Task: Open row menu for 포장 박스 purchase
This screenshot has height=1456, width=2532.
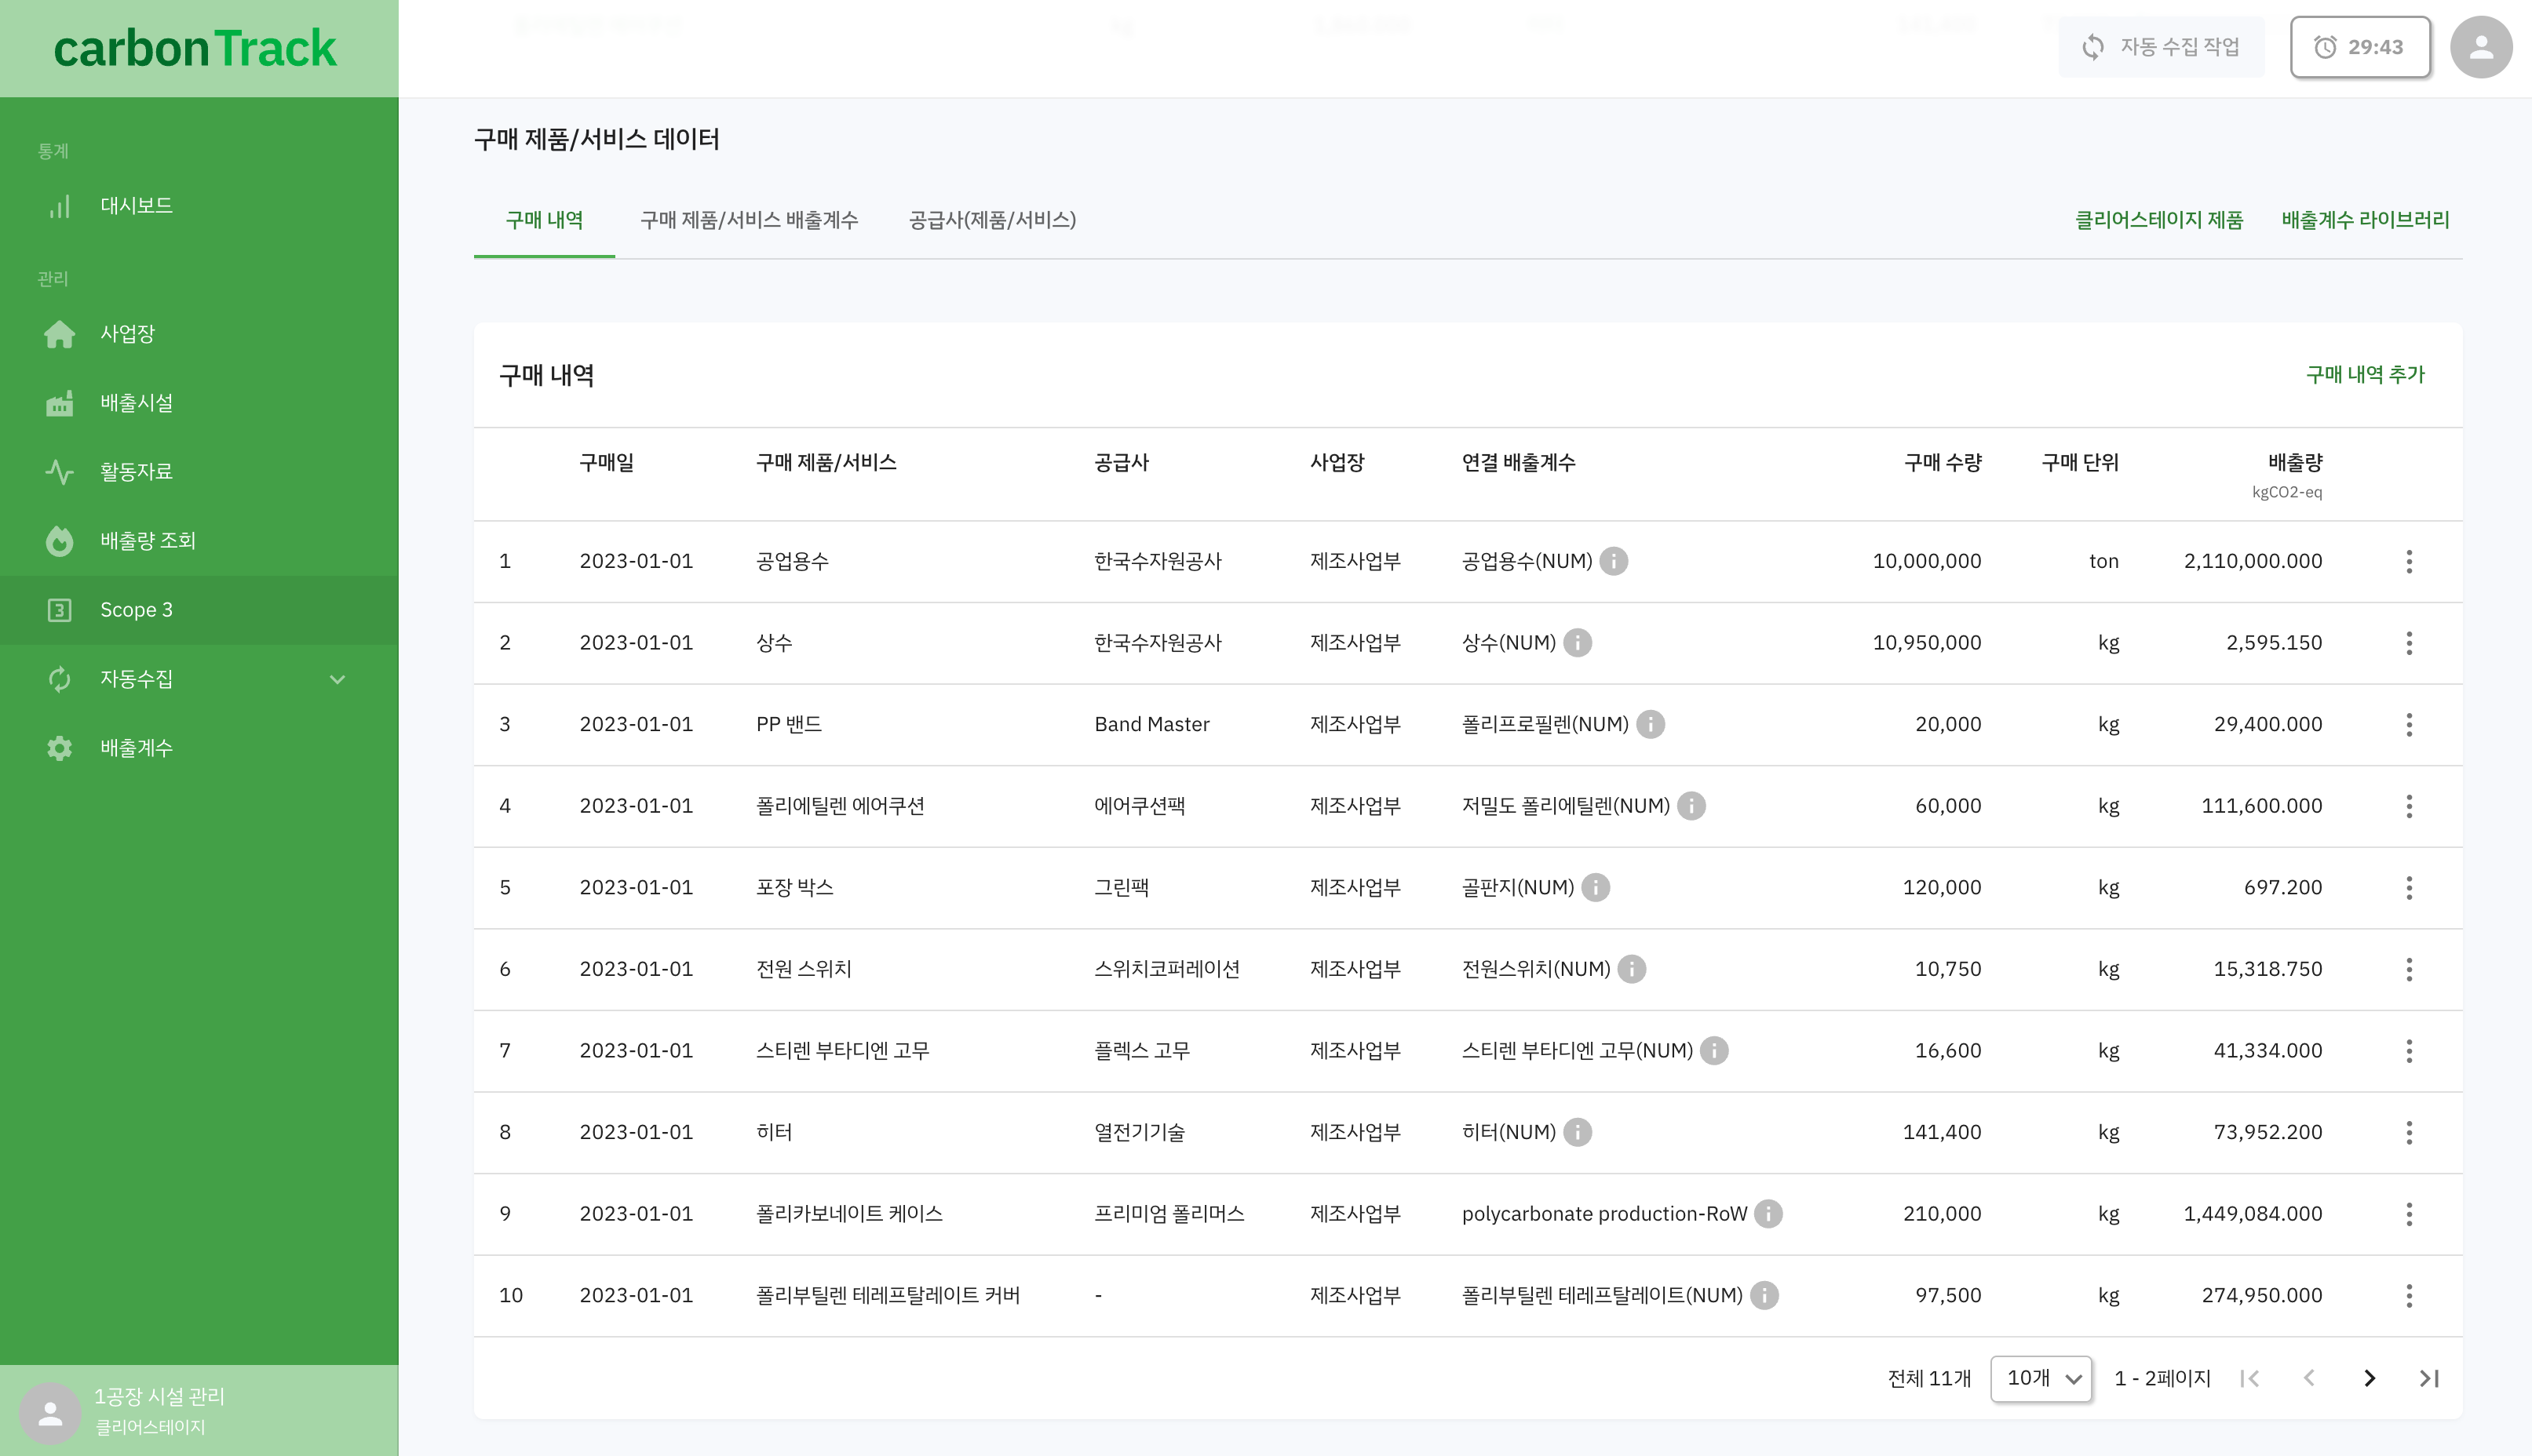Action: click(2409, 888)
